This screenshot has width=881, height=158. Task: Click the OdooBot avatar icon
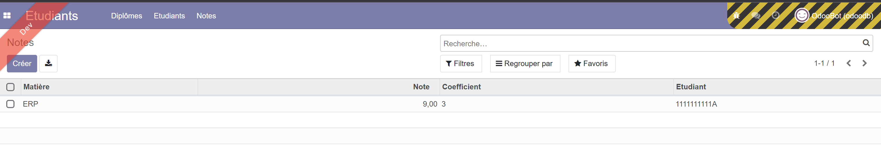click(801, 16)
